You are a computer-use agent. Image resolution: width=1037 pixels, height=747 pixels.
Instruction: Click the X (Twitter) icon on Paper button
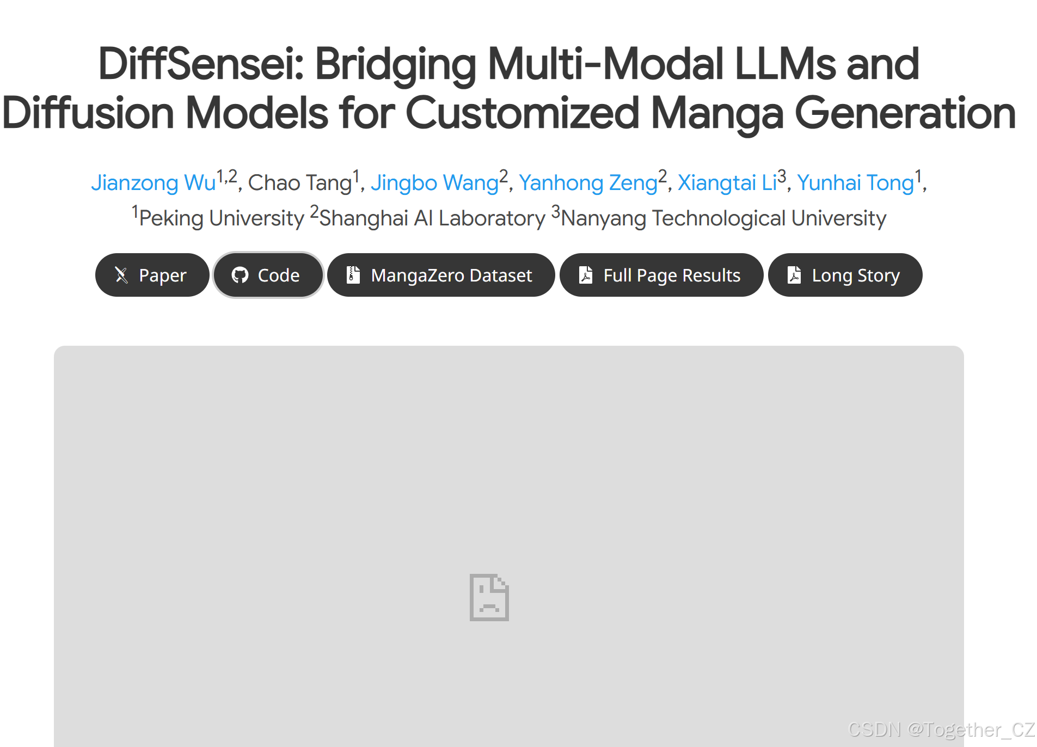coord(121,275)
